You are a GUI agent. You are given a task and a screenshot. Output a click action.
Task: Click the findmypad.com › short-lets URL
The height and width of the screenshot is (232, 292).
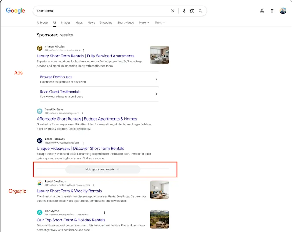point(67,214)
